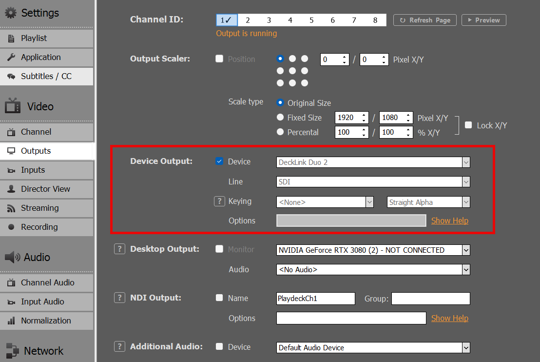This screenshot has width=540, height=362.
Task: Click the NDI Output help question mark
Action: pos(119,298)
